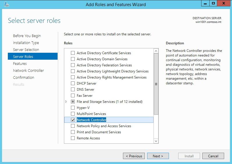The width and height of the screenshot is (232, 164).
Task: Maximize the wizard window
Action: (213, 3)
